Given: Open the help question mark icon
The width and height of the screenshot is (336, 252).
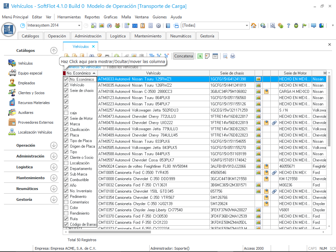Looking at the screenshot, I should [x=288, y=26].
